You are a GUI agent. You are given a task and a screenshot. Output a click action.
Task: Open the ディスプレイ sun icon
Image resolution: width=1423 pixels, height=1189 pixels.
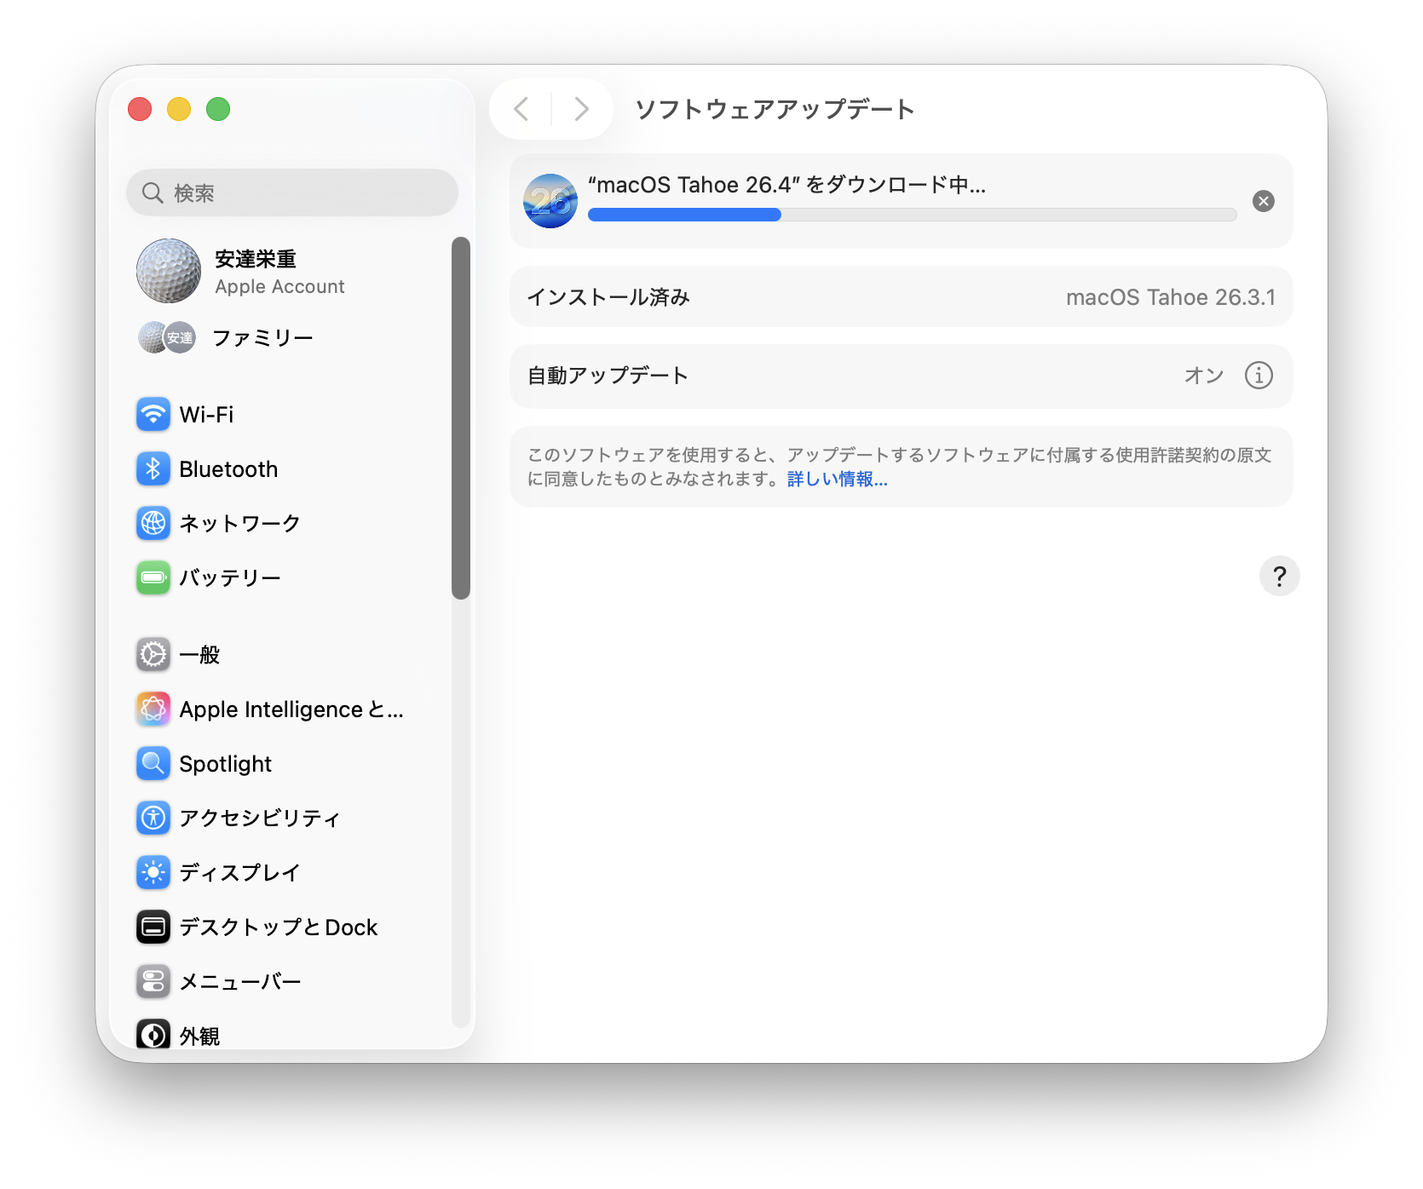pyautogui.click(x=153, y=872)
